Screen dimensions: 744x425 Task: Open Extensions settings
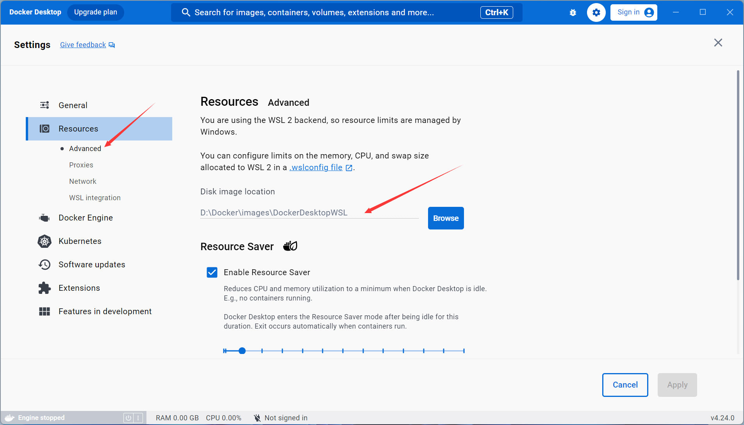coord(99,288)
